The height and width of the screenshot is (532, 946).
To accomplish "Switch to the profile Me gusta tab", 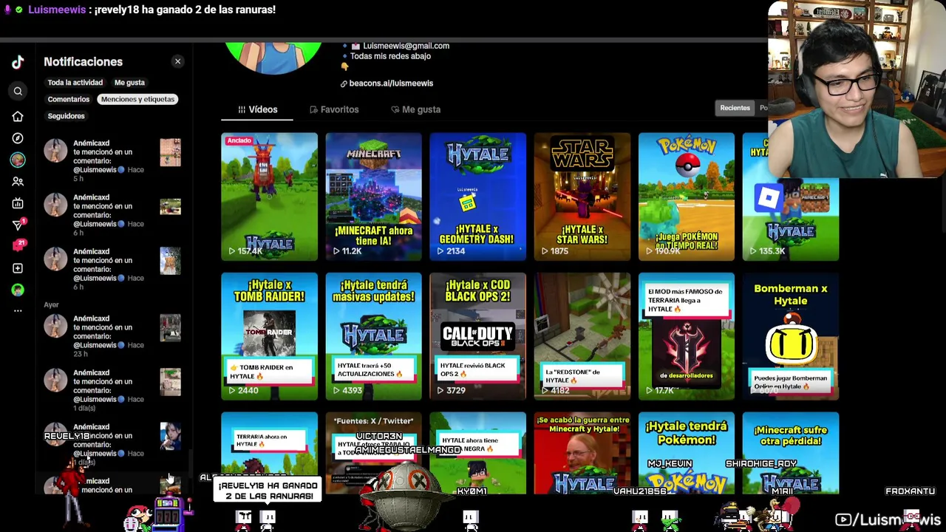I will 415,109.
